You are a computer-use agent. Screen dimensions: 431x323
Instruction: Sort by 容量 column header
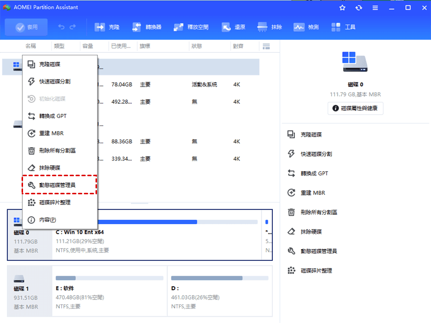(x=88, y=46)
